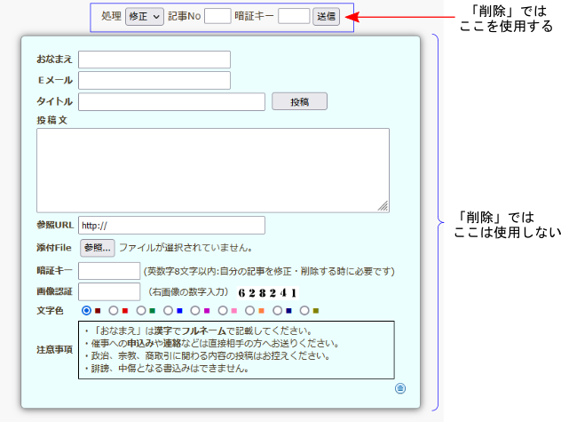Choose the blue text color option

pos(168,311)
